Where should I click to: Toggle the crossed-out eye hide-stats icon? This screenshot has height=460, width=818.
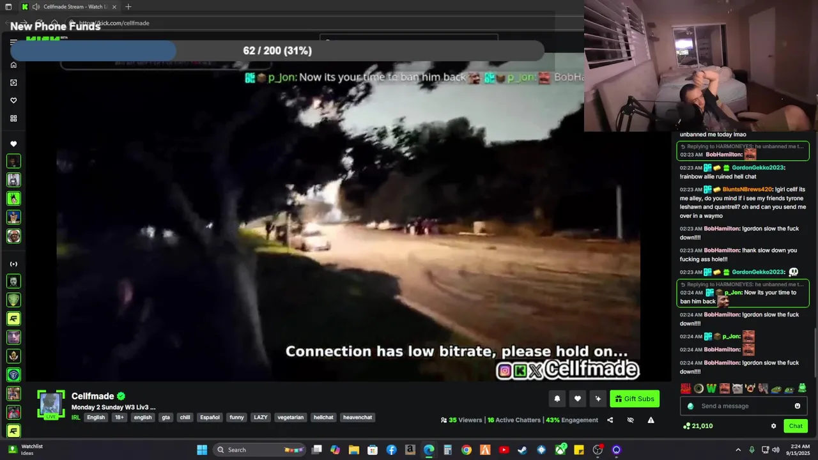[x=630, y=420]
